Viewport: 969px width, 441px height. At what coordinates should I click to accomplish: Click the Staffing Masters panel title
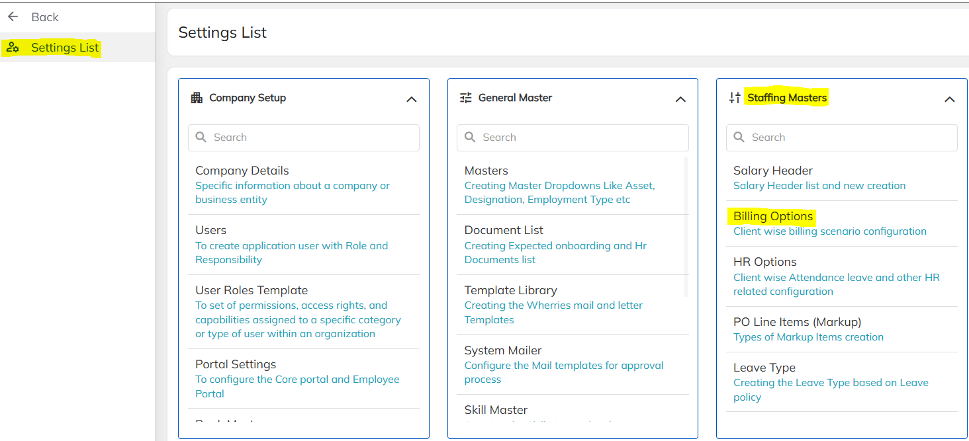pos(787,98)
